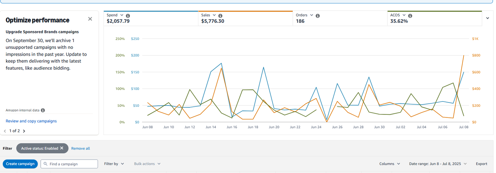Click Amazon internal data info icon
Image resolution: width=496 pixels, height=173 pixels.
43,110
